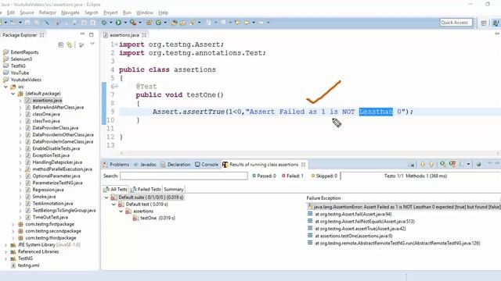Viewport: 501px width, 281px height.
Task: Click the green Run toolbar button
Action: (x=118, y=23)
